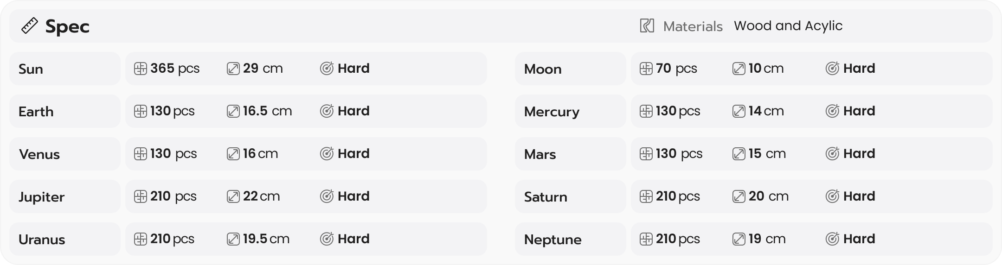
Task: Click the puzzle pieces icon in Moon row
Action: point(646,69)
